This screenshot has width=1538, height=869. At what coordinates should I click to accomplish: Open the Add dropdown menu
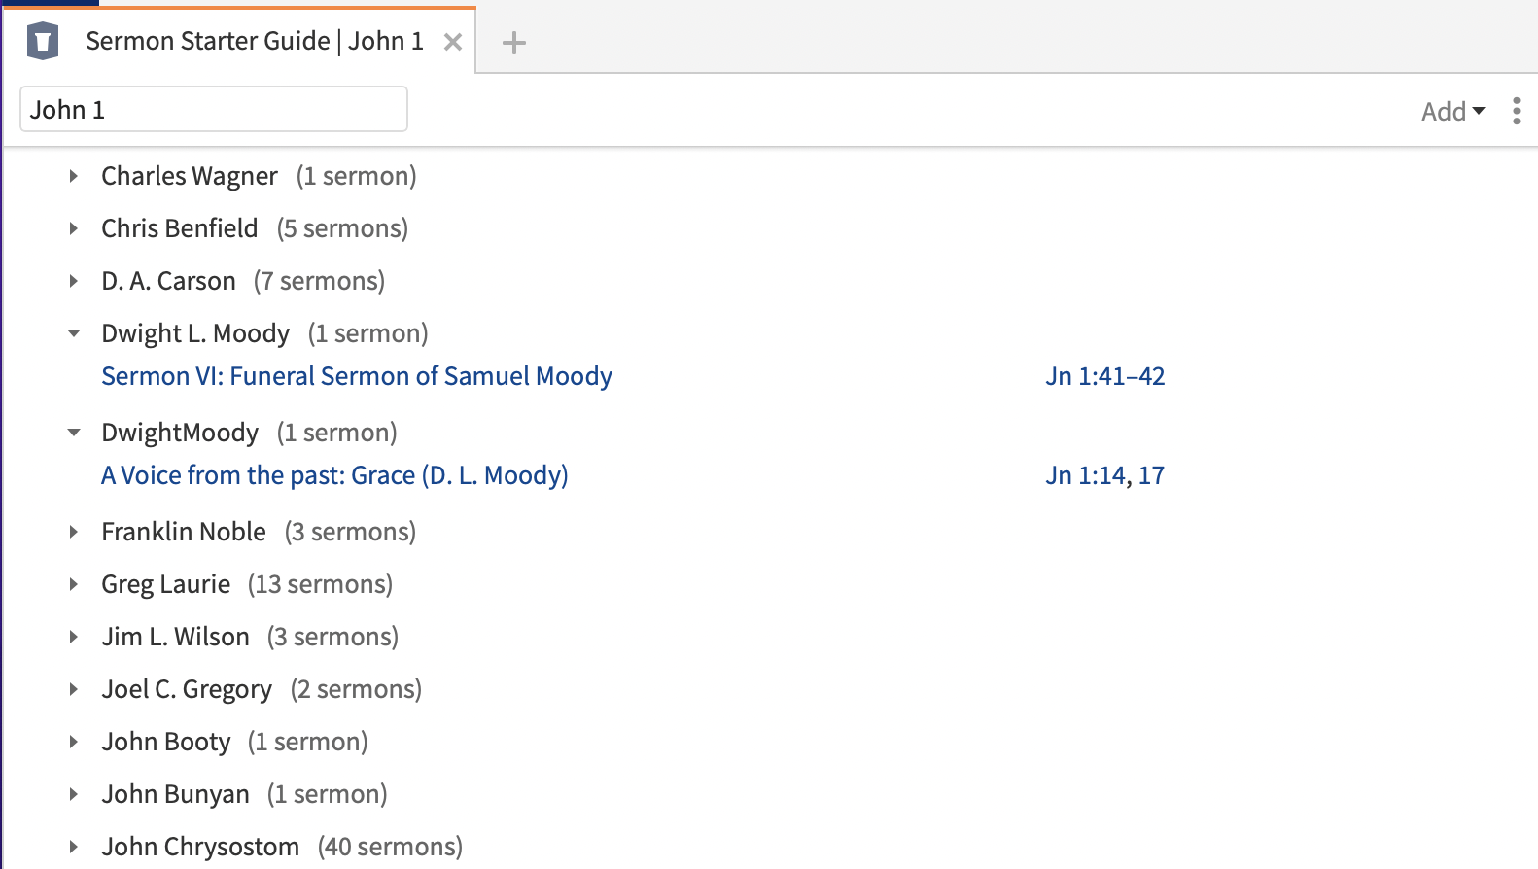click(x=1452, y=112)
